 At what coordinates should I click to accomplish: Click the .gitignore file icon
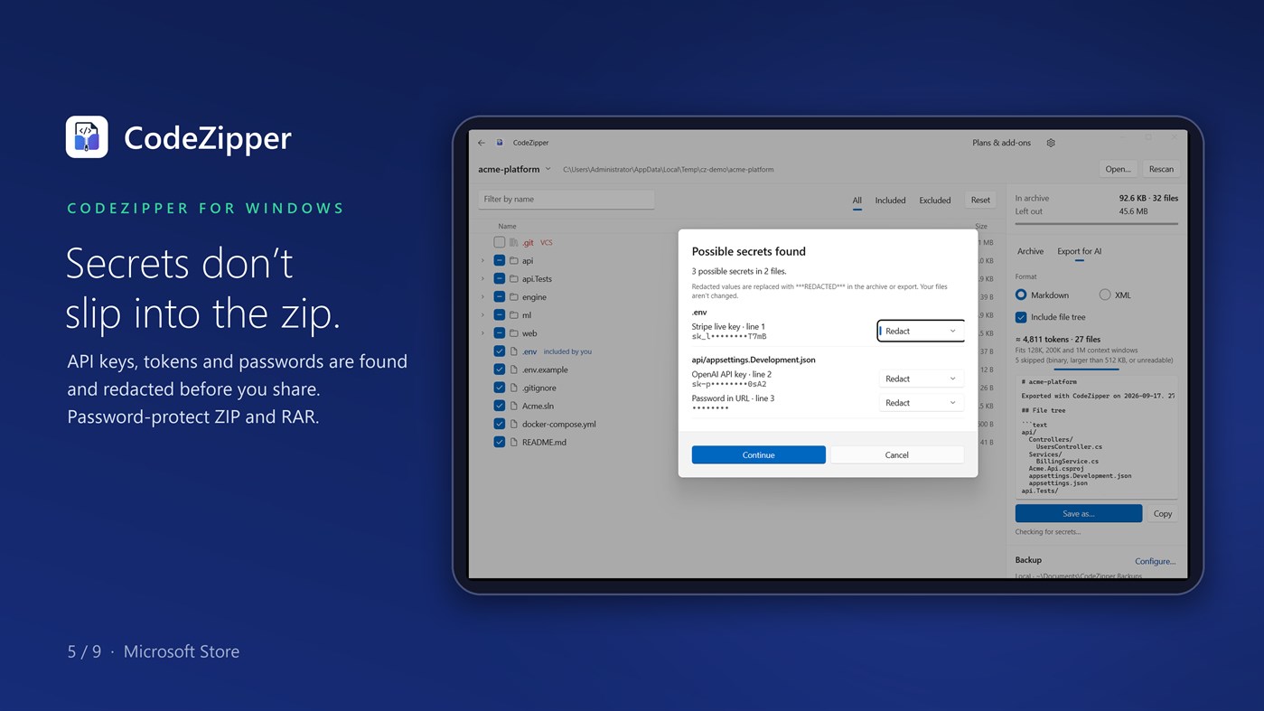513,388
